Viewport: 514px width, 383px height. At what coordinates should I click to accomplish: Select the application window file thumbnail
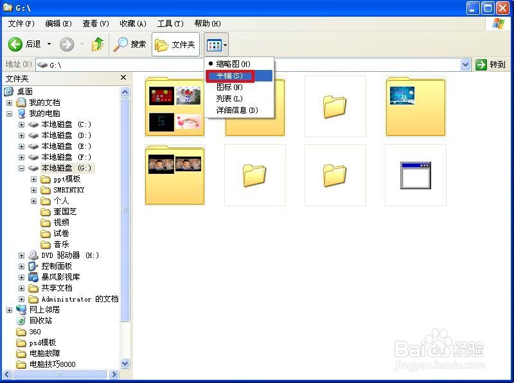tap(416, 175)
